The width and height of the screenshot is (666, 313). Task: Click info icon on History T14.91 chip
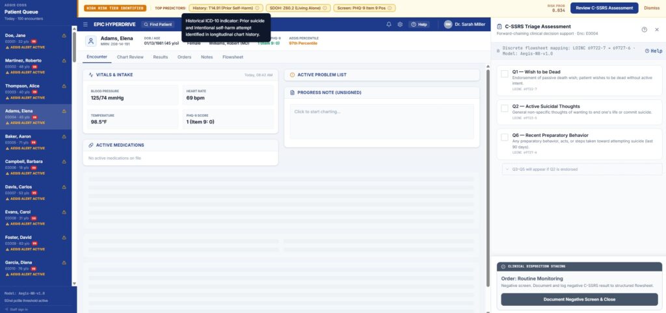coord(258,8)
